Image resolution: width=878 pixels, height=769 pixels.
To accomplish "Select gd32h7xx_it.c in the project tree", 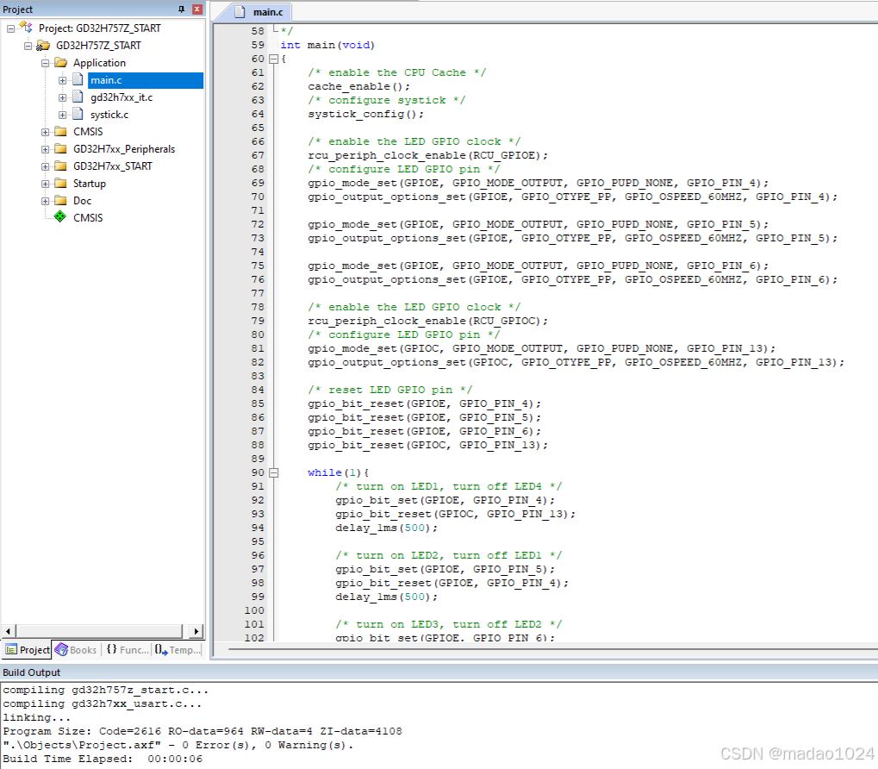I will [121, 97].
